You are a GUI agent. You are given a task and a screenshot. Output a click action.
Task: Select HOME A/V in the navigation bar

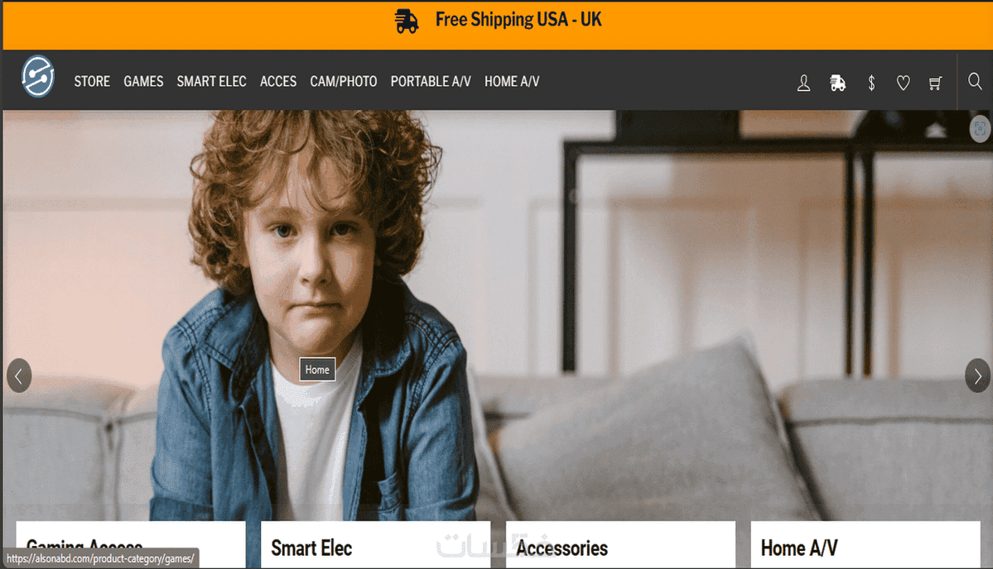tap(512, 82)
